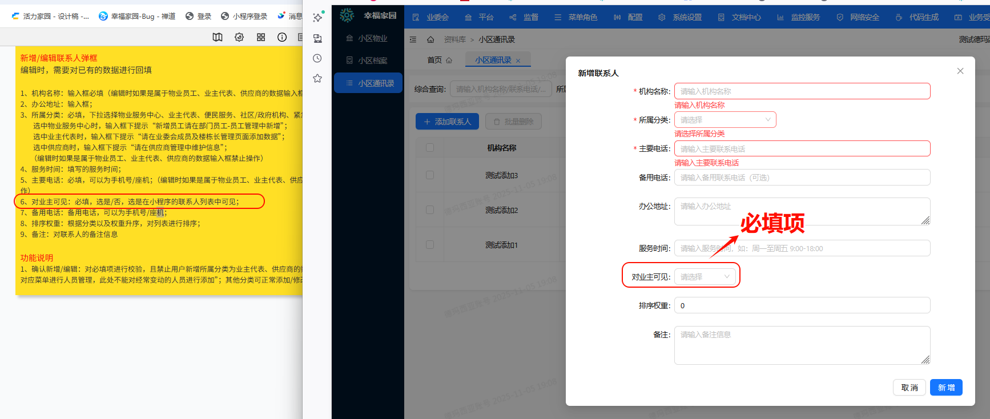Check the 测试添加3 row checkbox
The width and height of the screenshot is (990, 419).
pyautogui.click(x=430, y=175)
